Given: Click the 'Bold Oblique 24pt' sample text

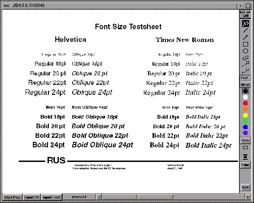Looking at the screenshot, I should pyautogui.click(x=102, y=145).
